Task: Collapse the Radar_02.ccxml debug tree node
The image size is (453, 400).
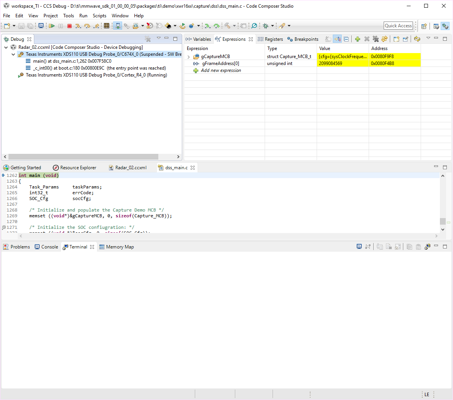Action: click(6, 47)
